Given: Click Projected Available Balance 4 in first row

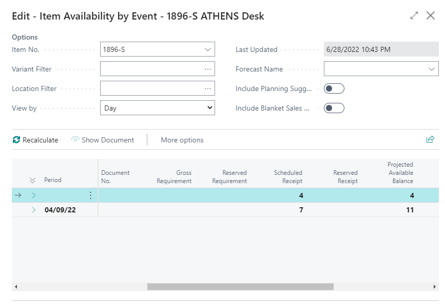Looking at the screenshot, I should (412, 195).
